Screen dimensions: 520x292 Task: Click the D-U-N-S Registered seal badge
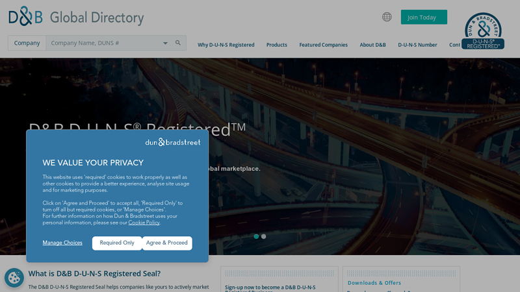pos(483,30)
